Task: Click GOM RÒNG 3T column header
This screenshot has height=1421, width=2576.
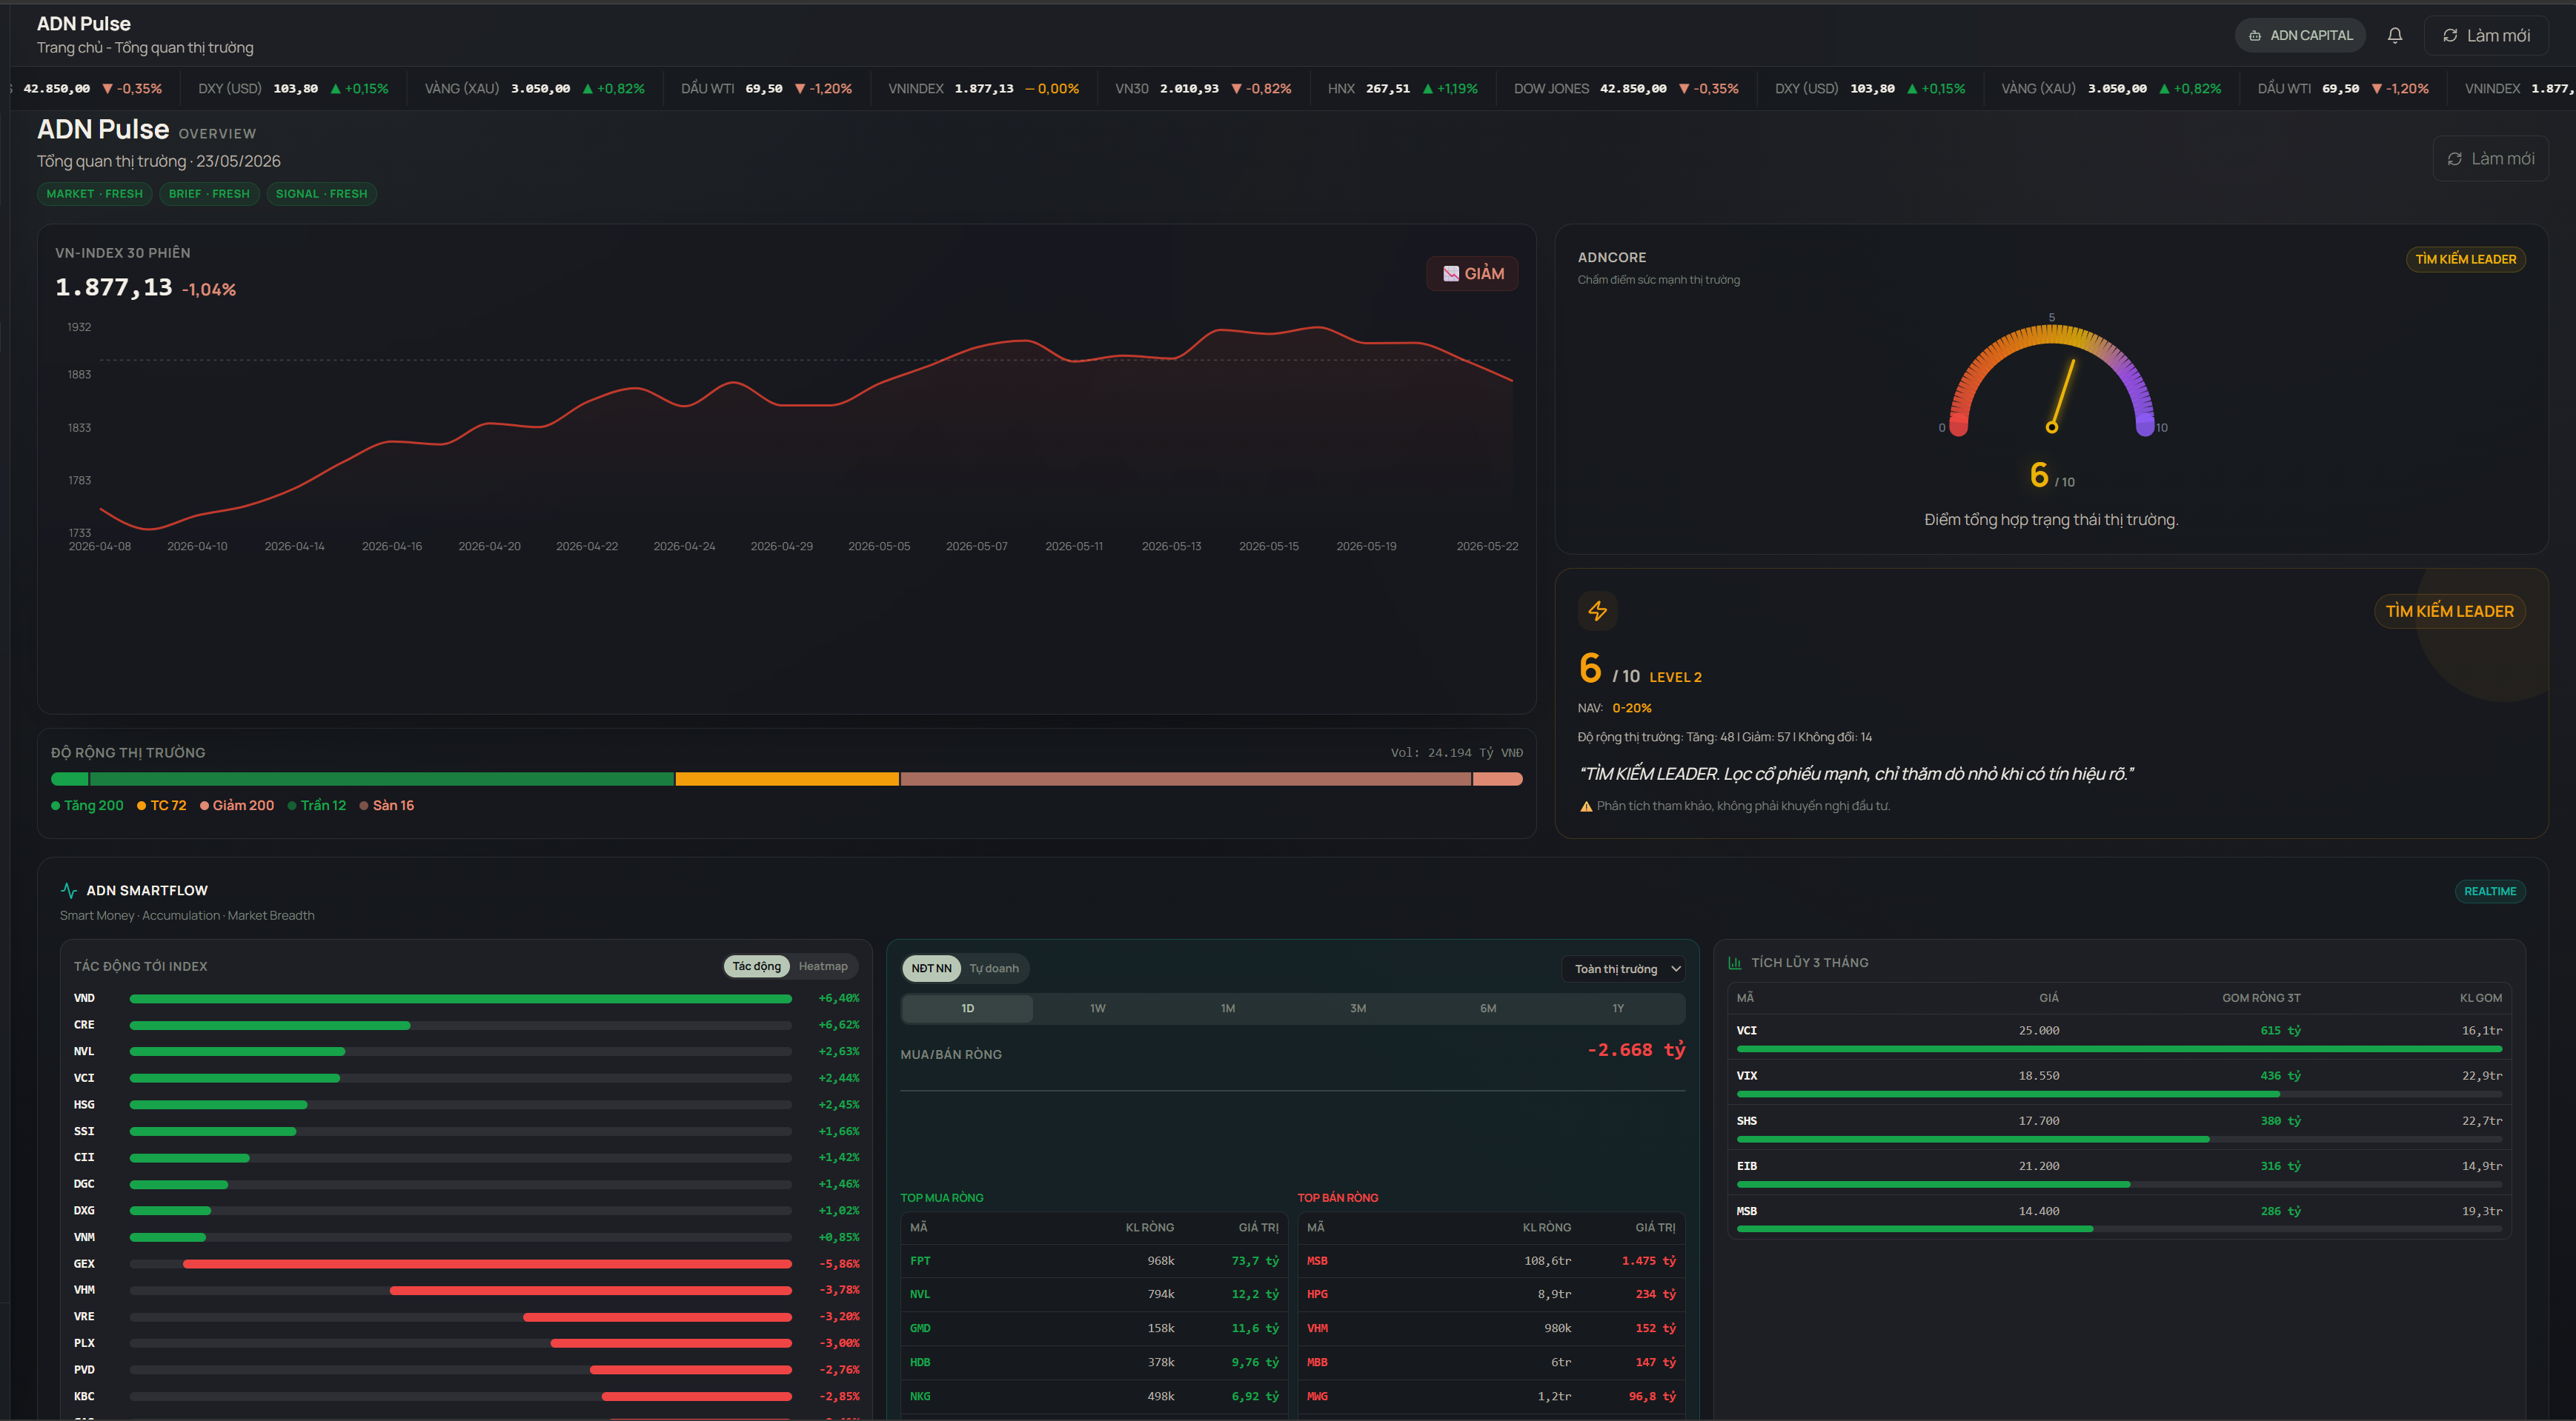Action: [2261, 997]
